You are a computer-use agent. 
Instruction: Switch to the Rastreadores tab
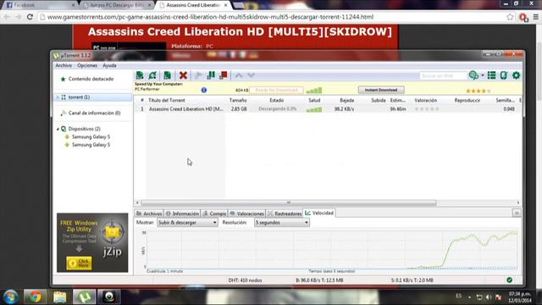coord(285,213)
